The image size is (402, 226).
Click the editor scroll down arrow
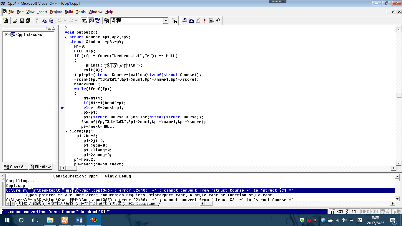(399, 163)
